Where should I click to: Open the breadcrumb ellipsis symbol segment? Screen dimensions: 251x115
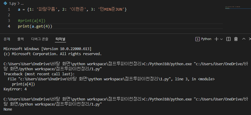point(22,3)
